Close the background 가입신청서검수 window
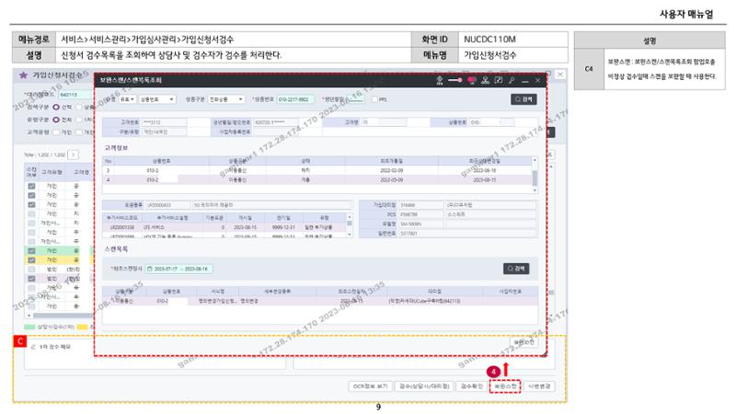Screen dimensions: 736x414 click(x=560, y=75)
